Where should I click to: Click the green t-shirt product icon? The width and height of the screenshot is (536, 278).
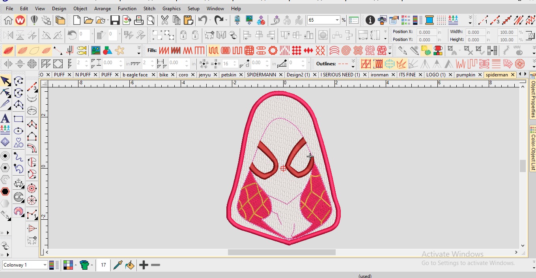coord(84,265)
